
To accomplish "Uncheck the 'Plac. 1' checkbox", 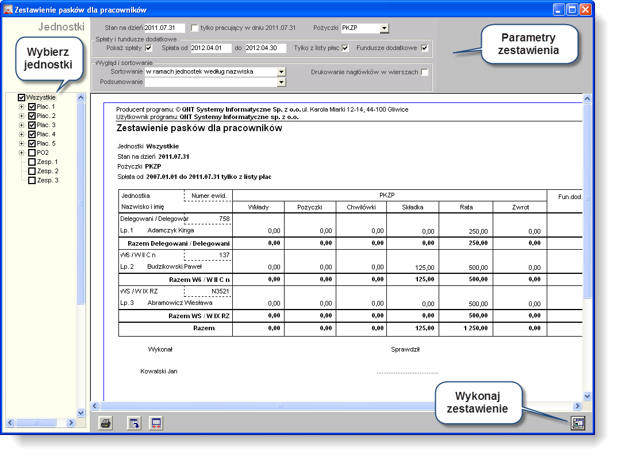I will click(x=32, y=107).
